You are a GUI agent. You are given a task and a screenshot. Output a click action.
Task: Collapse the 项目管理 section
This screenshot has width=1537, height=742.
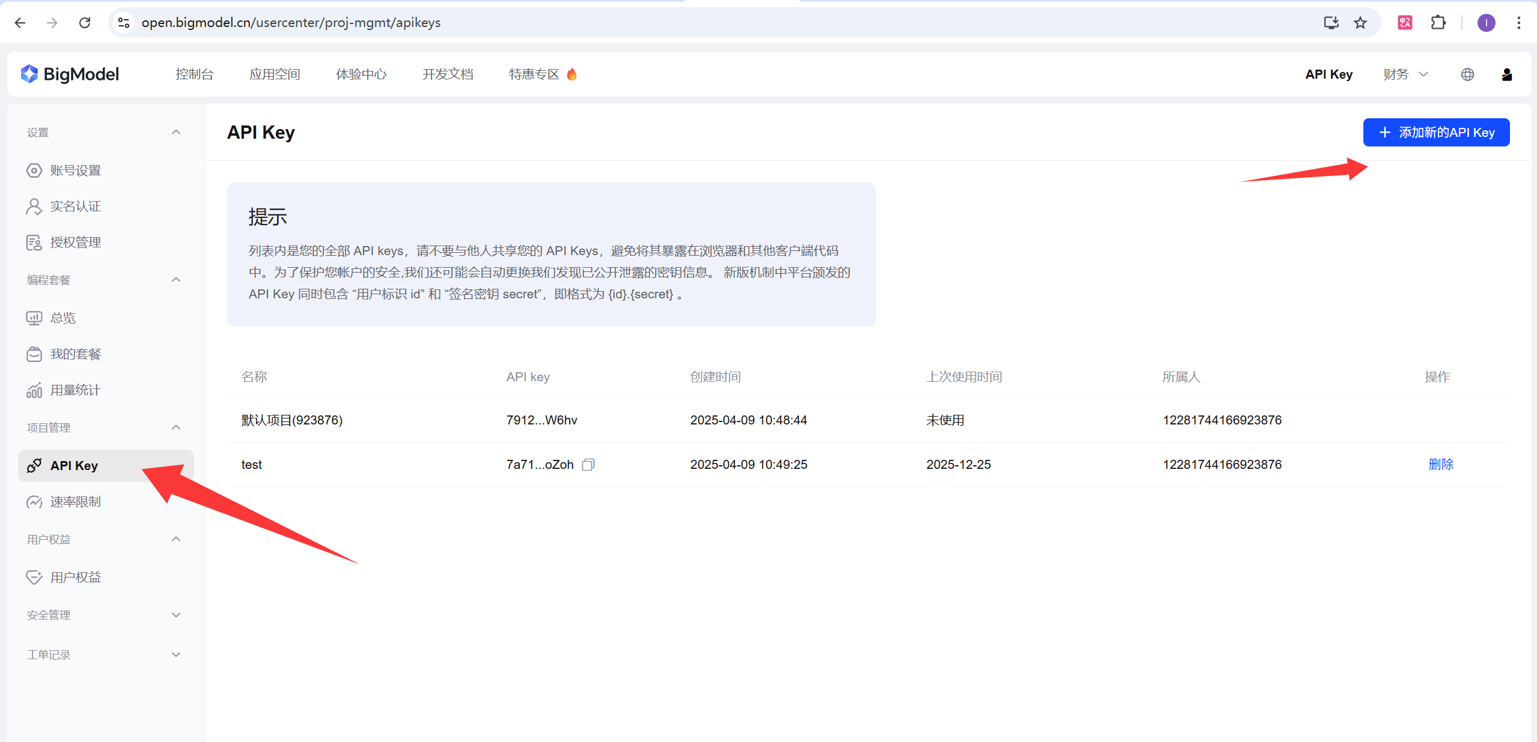176,427
